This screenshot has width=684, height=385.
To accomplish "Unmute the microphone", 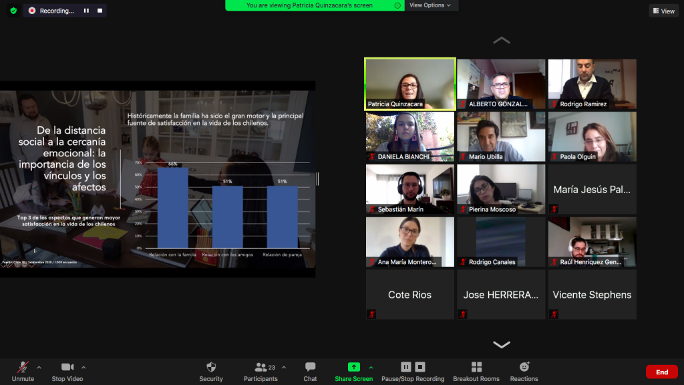I will coord(23,368).
